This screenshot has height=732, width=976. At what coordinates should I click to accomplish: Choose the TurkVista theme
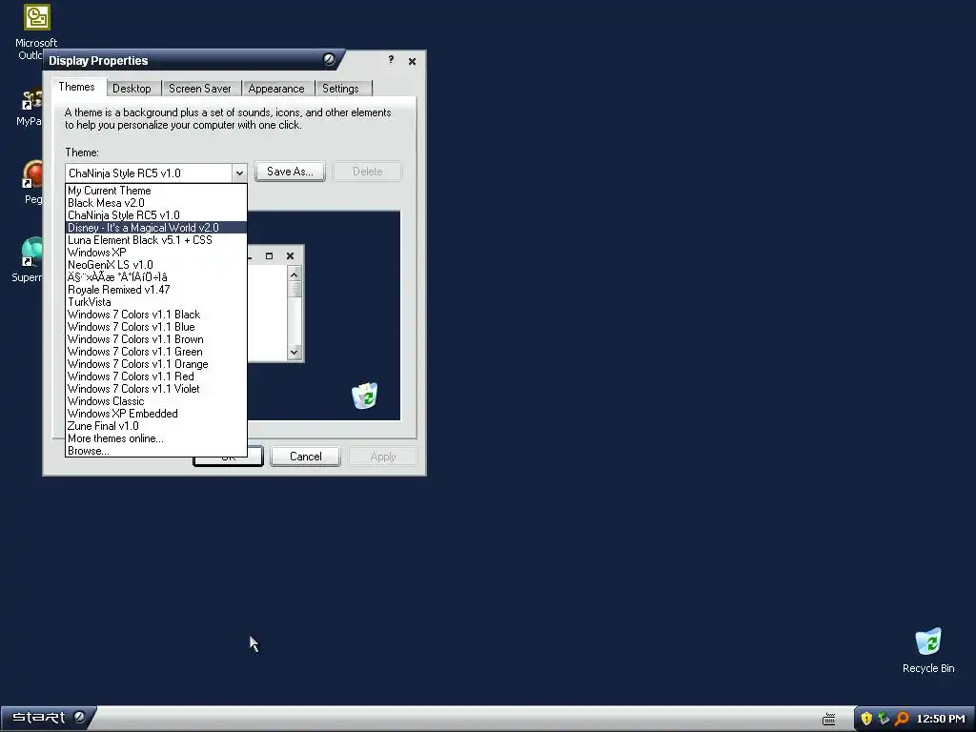(x=156, y=302)
